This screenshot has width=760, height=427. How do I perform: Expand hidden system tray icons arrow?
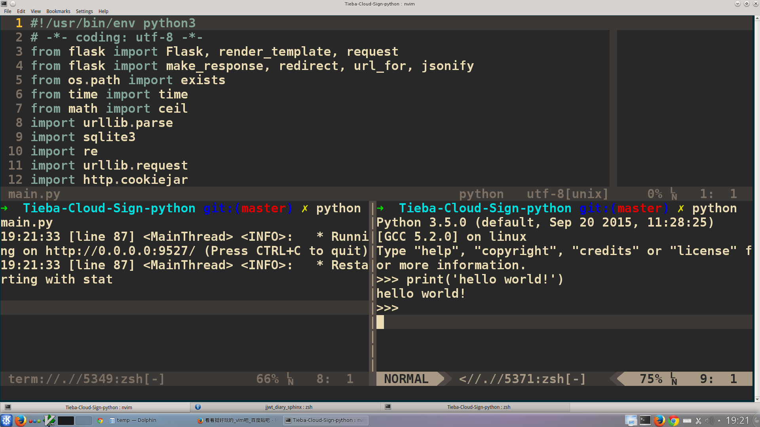click(719, 421)
